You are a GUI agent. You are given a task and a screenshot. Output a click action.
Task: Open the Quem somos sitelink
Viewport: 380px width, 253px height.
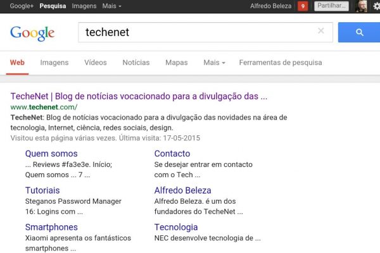(x=51, y=154)
